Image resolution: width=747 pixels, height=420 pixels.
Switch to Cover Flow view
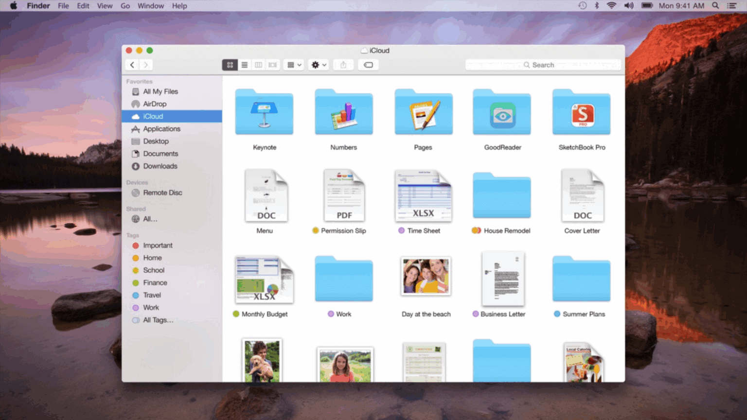point(272,65)
